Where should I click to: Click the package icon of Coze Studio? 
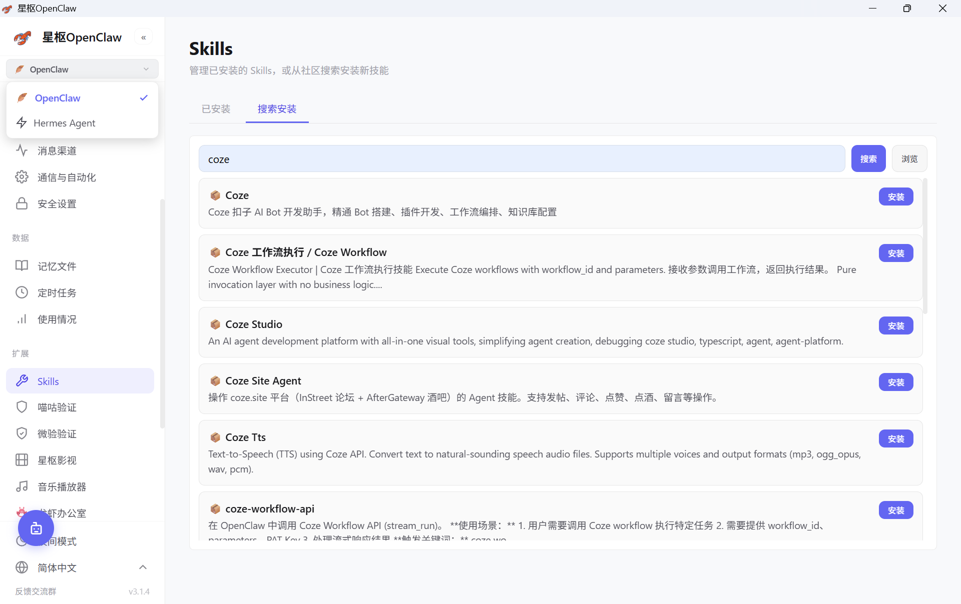[x=215, y=324]
